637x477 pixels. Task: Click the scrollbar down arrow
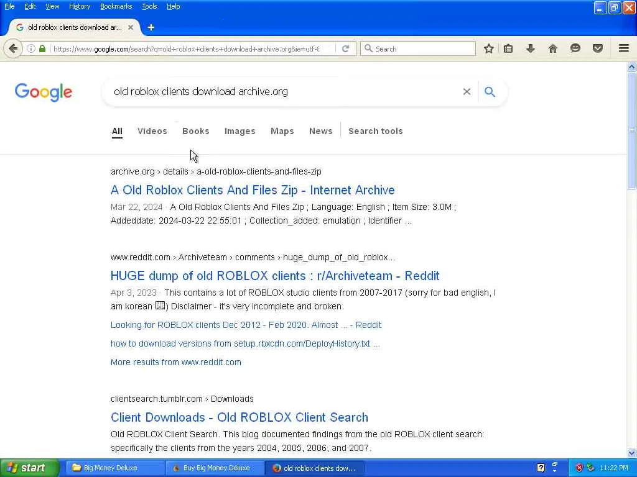632,453
